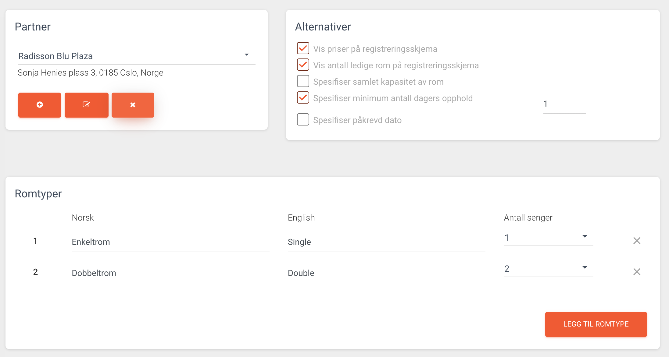Enable Spesifiser samlet kapasitet av rom
The image size is (669, 357).
[303, 81]
